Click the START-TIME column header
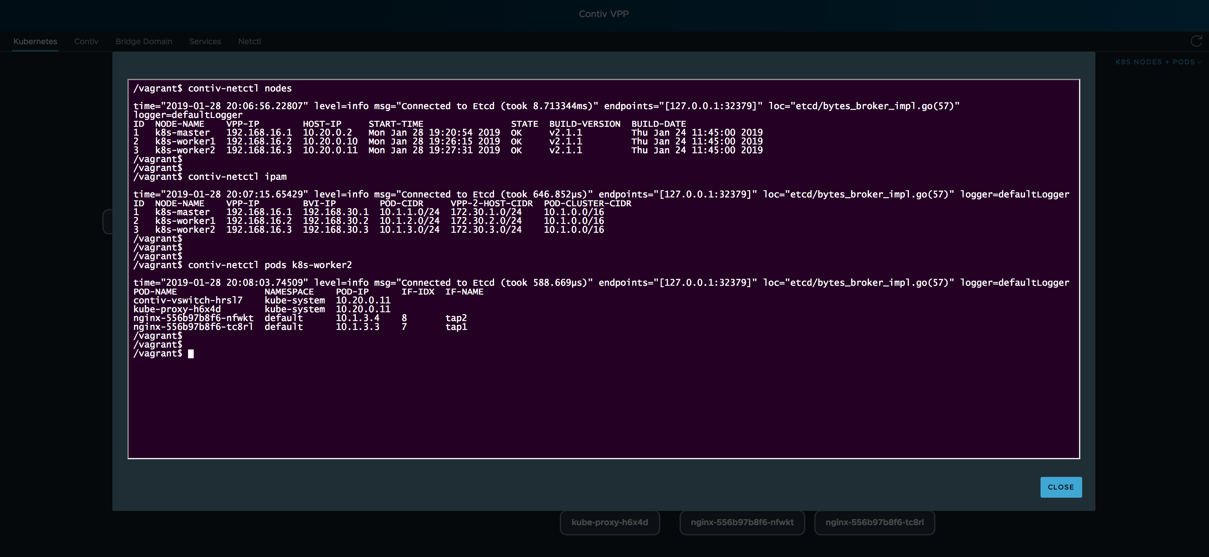This screenshot has height=557, width=1209. pos(396,124)
